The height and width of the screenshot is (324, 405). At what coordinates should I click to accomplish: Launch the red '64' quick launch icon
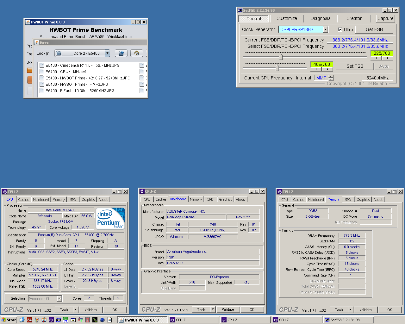click(29, 320)
